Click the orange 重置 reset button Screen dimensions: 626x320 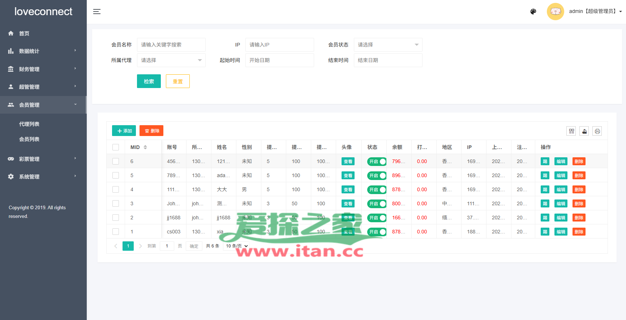tap(178, 82)
